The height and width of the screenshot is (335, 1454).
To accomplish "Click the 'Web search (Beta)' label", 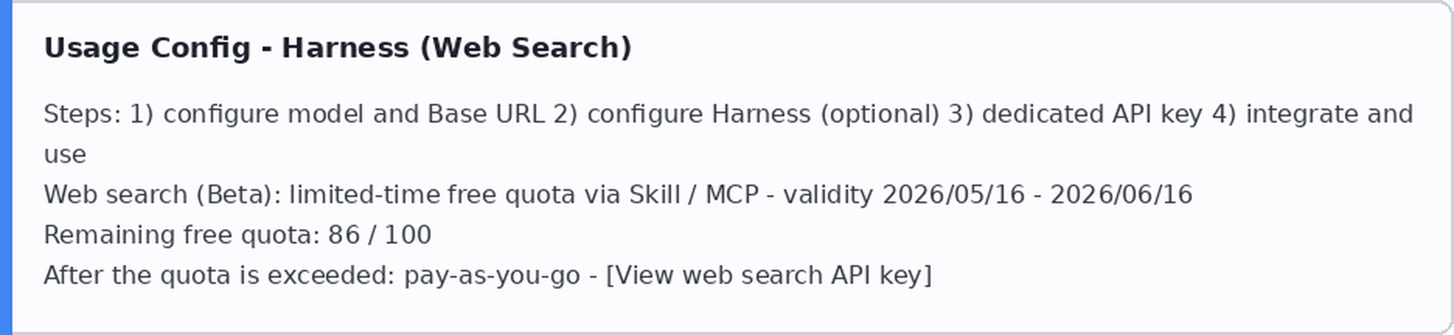I will coord(162,195).
